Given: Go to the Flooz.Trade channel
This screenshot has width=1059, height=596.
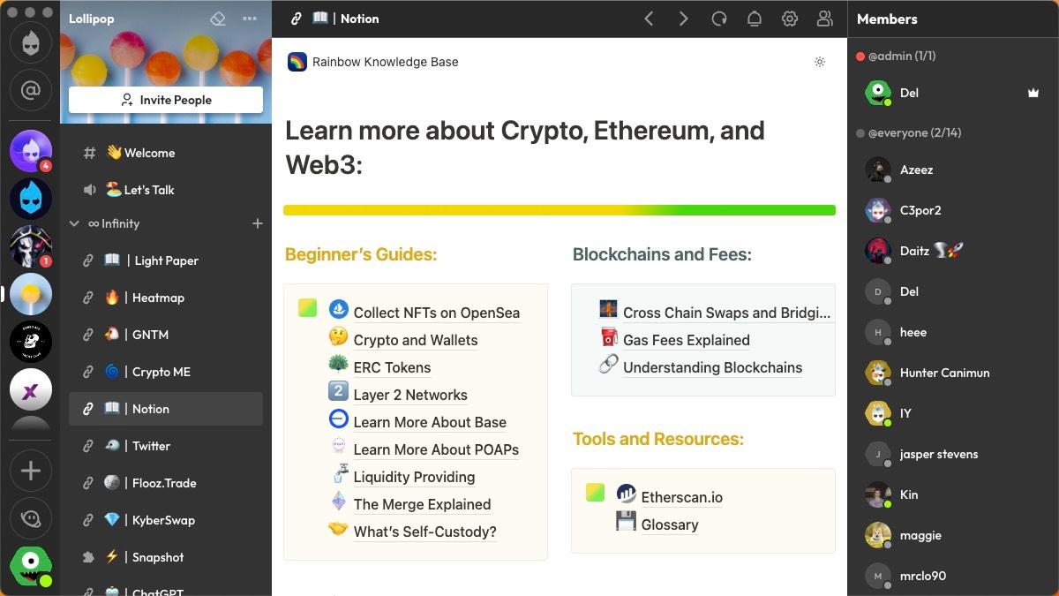Looking at the screenshot, I should (166, 483).
